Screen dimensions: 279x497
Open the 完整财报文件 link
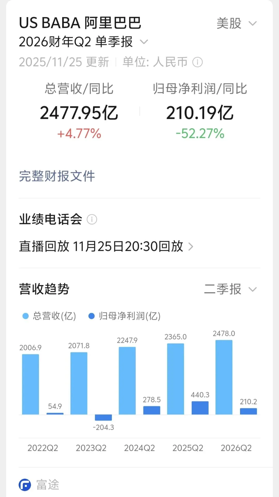coord(57,176)
